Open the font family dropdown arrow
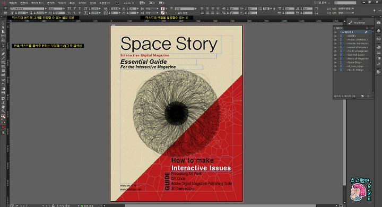Screen dimensions: 382x207 click(x=46, y=8)
